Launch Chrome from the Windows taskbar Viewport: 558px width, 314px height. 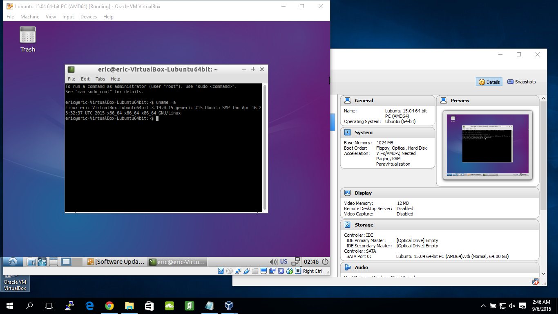point(109,305)
